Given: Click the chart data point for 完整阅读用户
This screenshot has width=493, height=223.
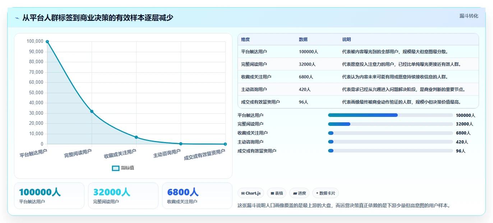Looking at the screenshot, I should (x=92, y=111).
